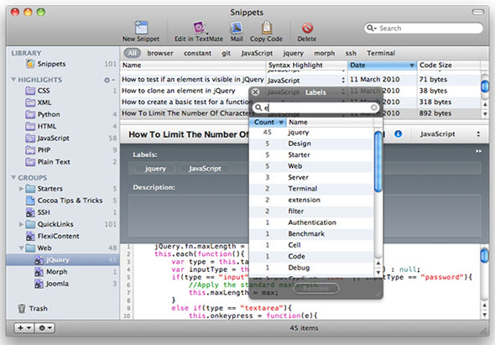This screenshot has width=495, height=345.
Task: Expand details using the double-arrow icon
Action: 478,151
